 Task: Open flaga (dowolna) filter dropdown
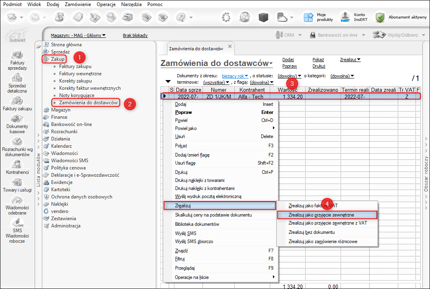pos(262,82)
